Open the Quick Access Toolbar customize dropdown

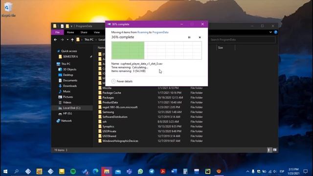(x=71, y=26)
